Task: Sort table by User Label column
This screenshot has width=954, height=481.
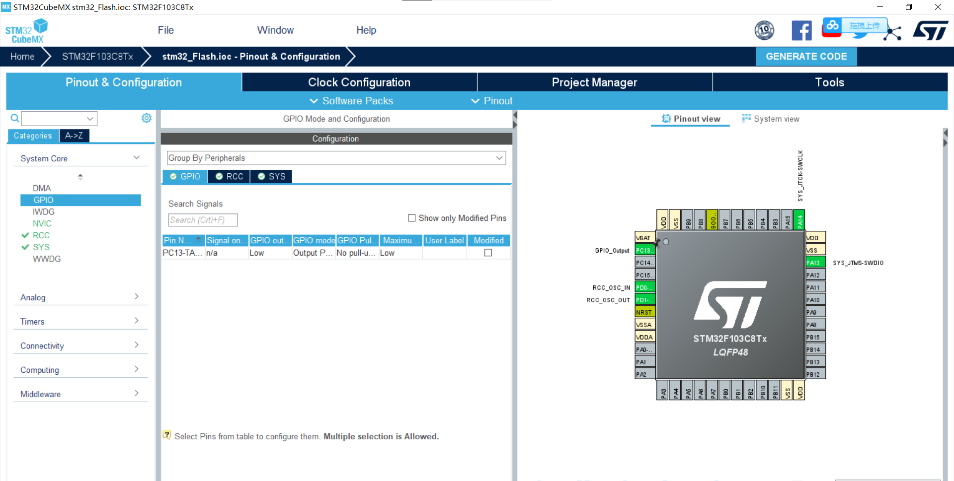Action: point(444,240)
